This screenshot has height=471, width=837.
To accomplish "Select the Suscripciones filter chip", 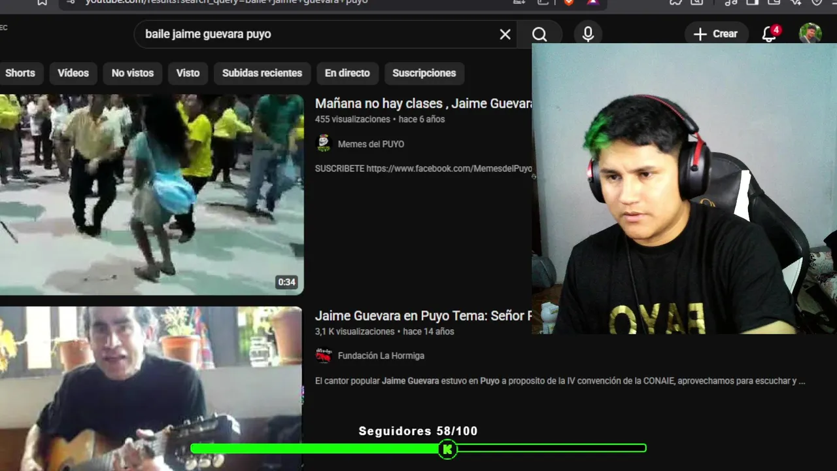I will [424, 73].
